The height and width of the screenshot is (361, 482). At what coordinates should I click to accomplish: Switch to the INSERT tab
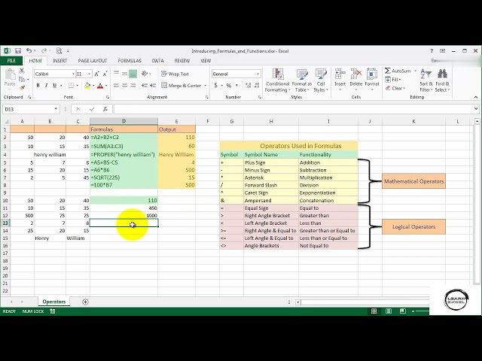pos(60,60)
